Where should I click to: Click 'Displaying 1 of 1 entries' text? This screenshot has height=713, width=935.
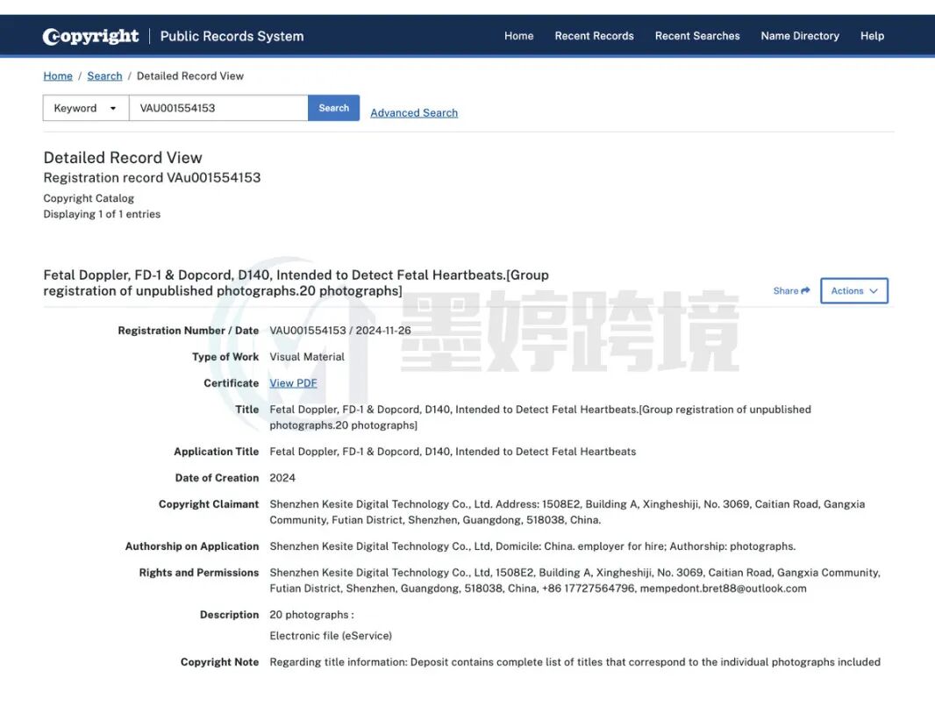pos(102,214)
